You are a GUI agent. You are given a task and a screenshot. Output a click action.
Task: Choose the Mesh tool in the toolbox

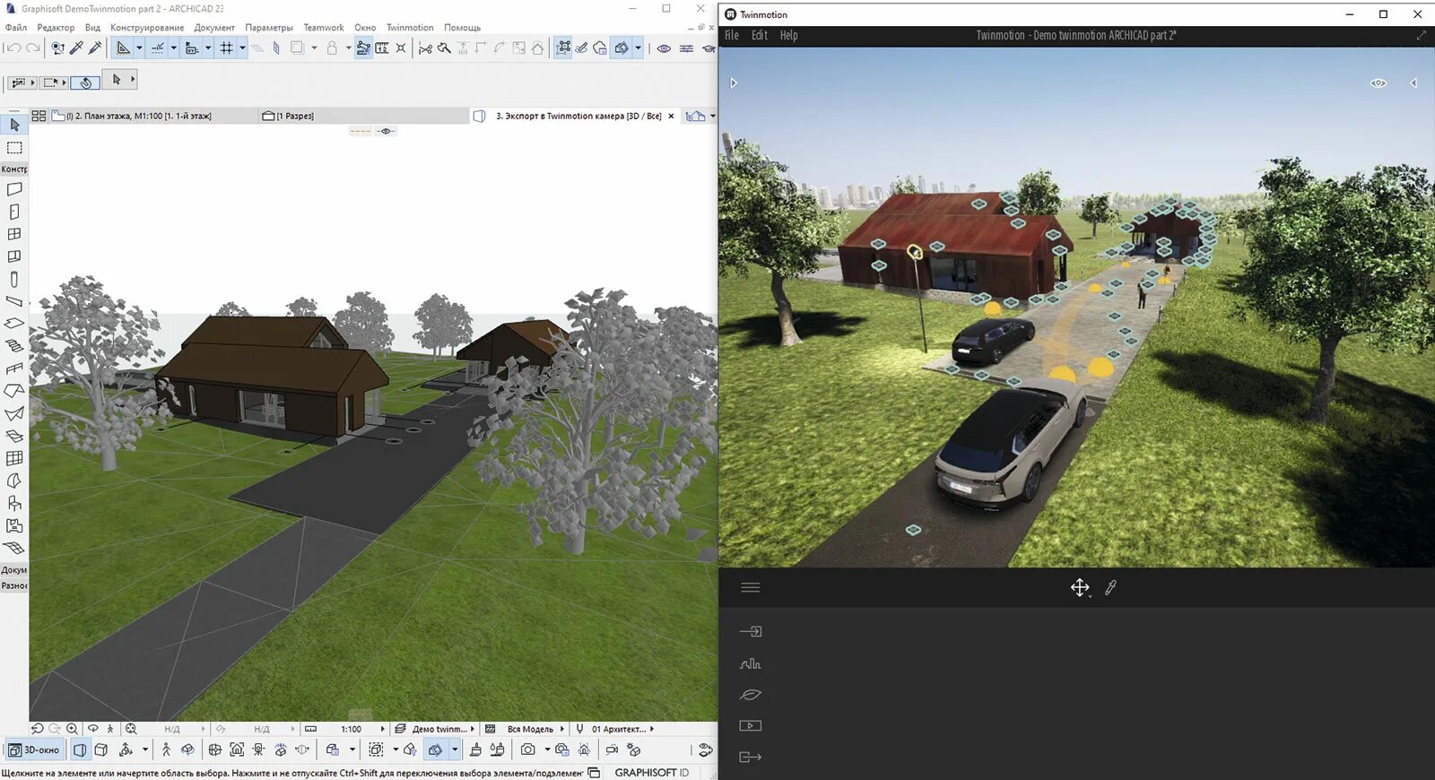(14, 548)
